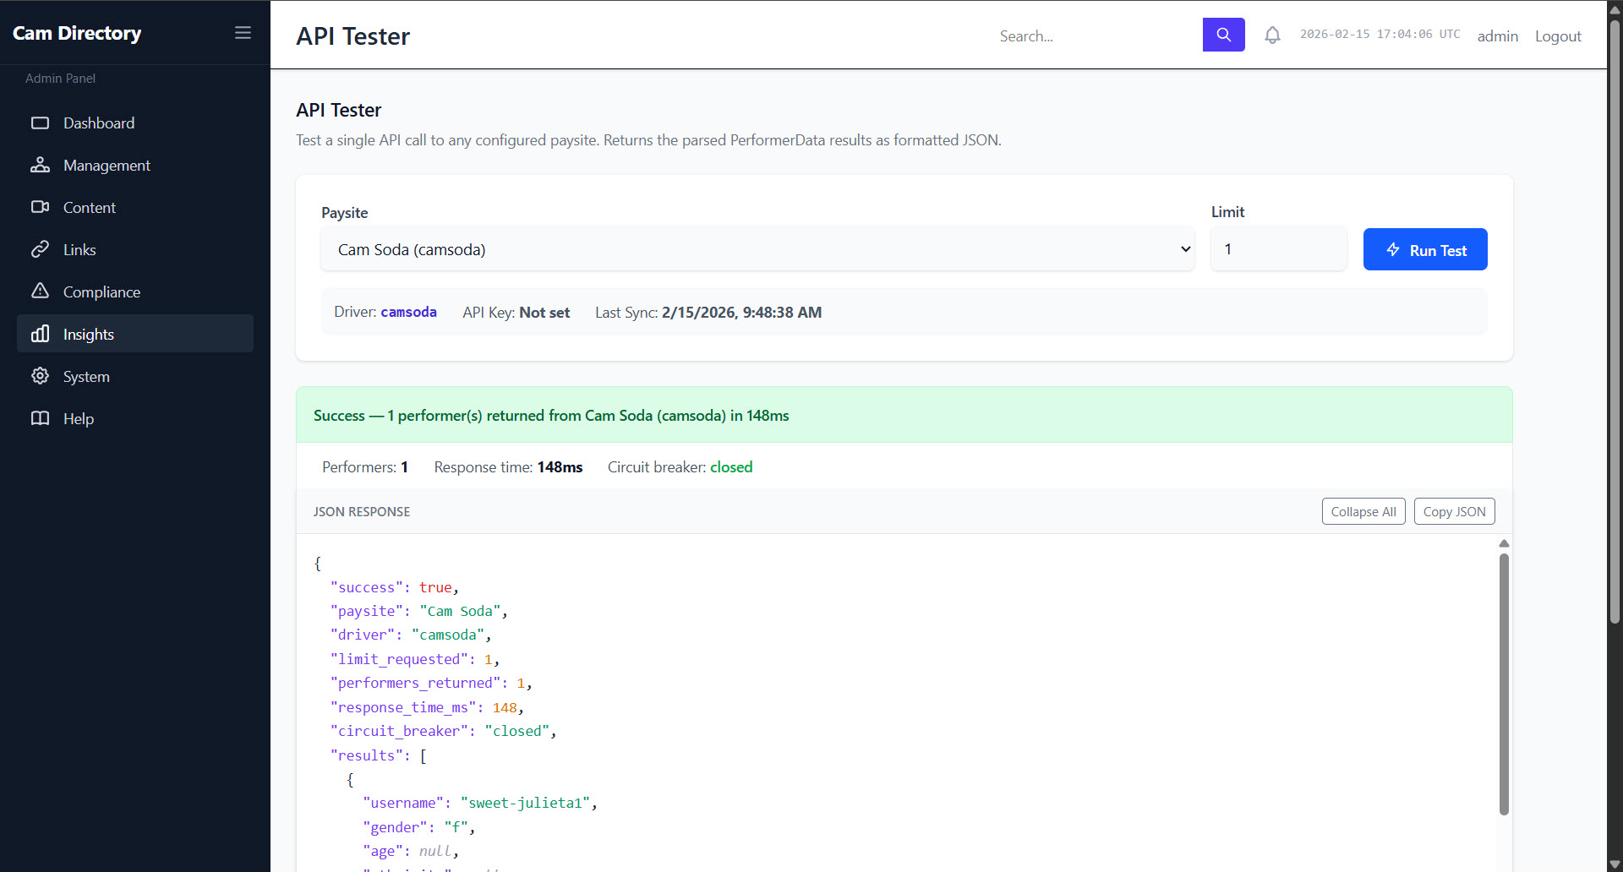
Task: Run the API test
Action: click(1424, 250)
